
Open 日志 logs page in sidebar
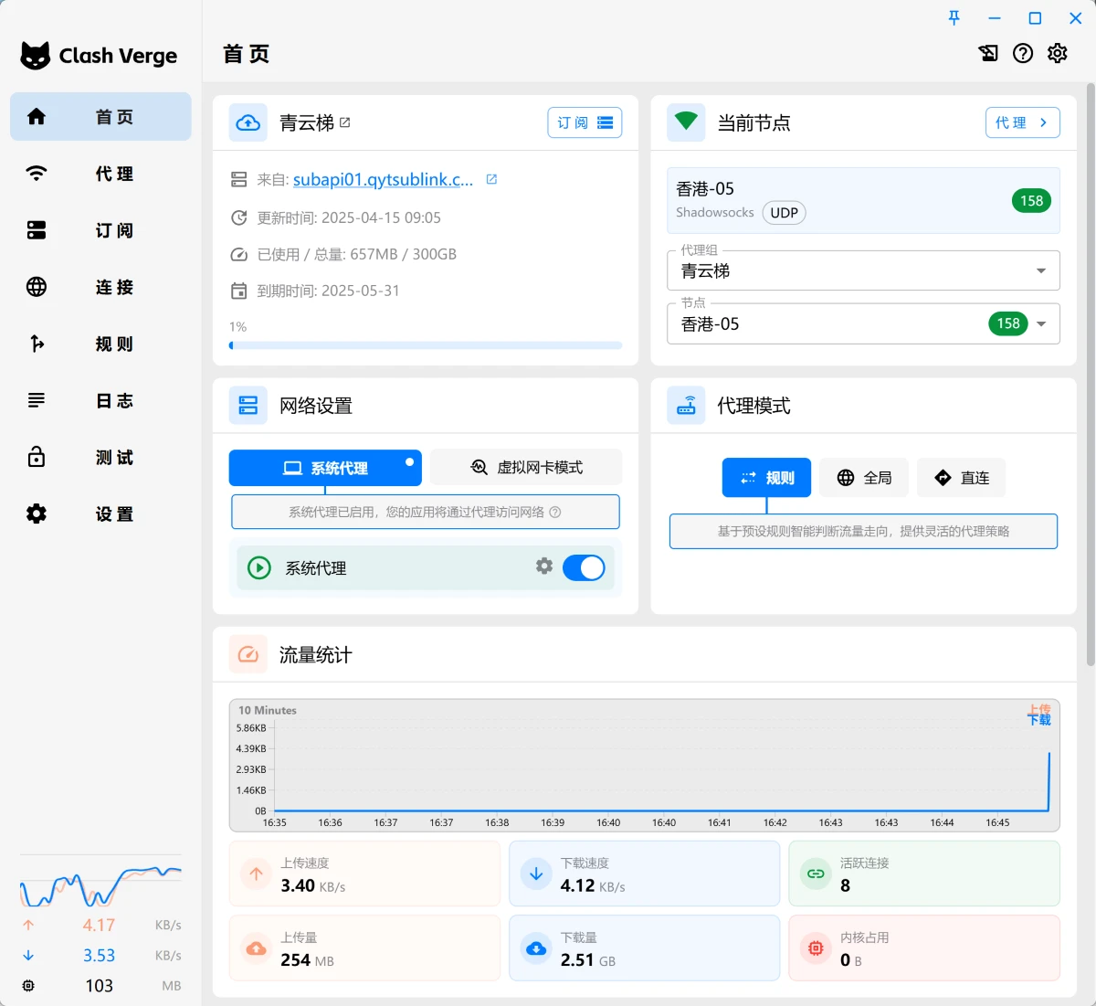100,400
